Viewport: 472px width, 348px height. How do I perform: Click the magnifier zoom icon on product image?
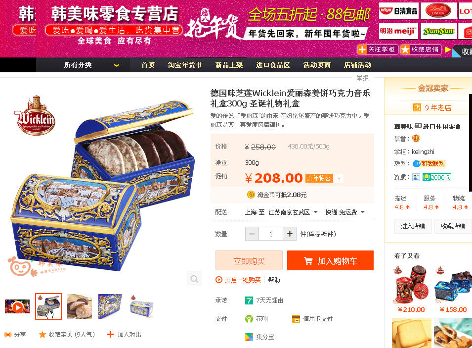point(194,279)
